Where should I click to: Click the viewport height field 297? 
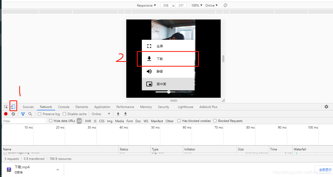point(181,5)
